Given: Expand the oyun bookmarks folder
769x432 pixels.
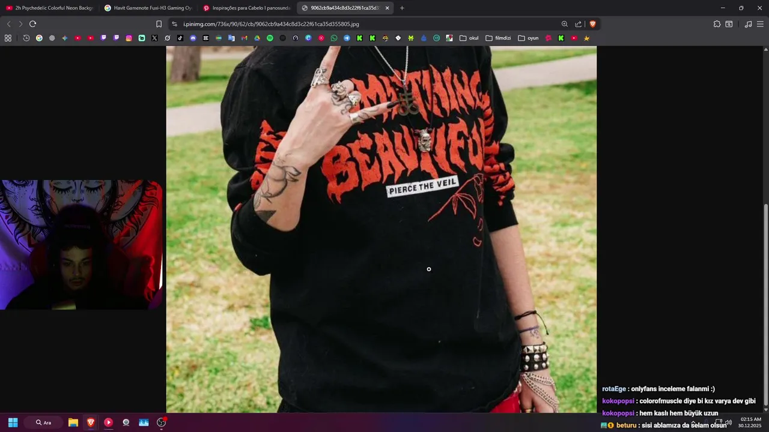Looking at the screenshot, I should point(529,38).
